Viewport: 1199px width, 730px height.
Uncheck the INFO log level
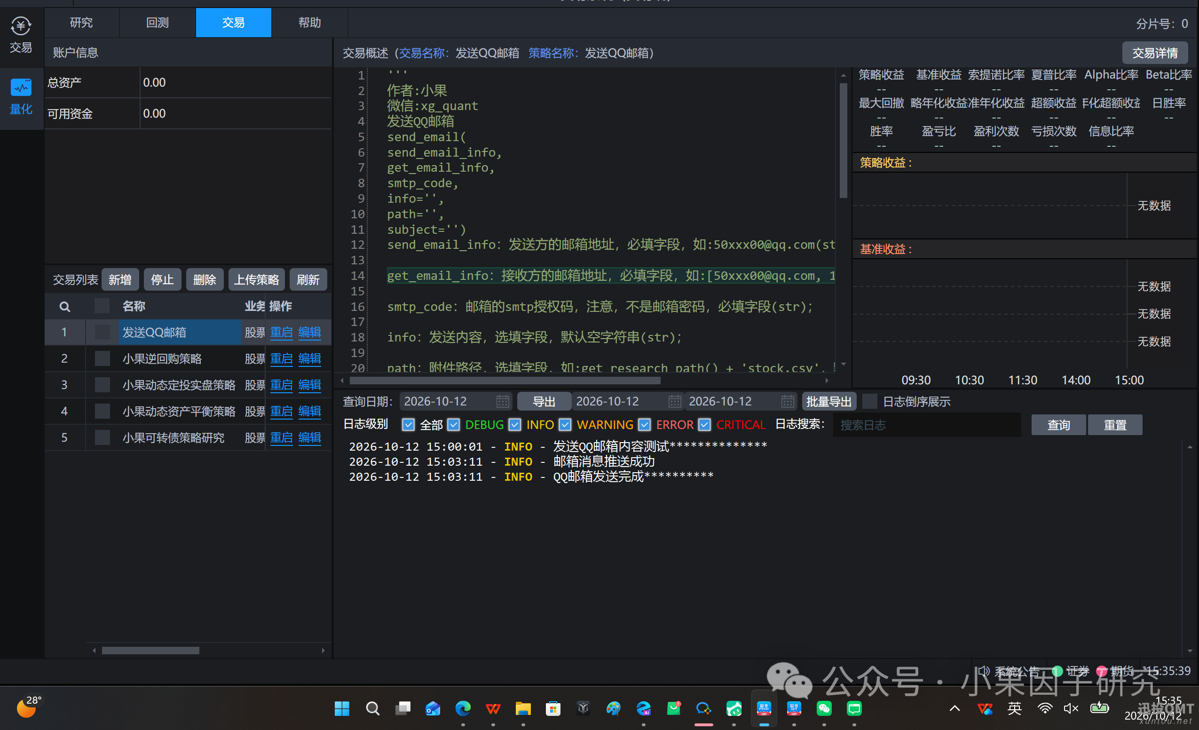pos(515,425)
